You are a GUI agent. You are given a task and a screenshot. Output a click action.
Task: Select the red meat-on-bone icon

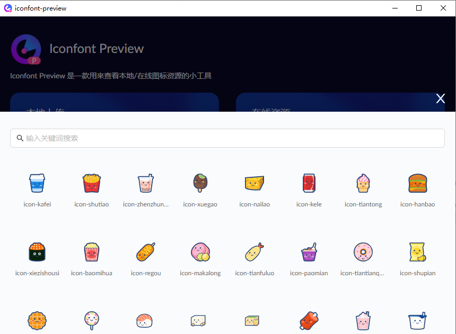pyautogui.click(x=309, y=321)
